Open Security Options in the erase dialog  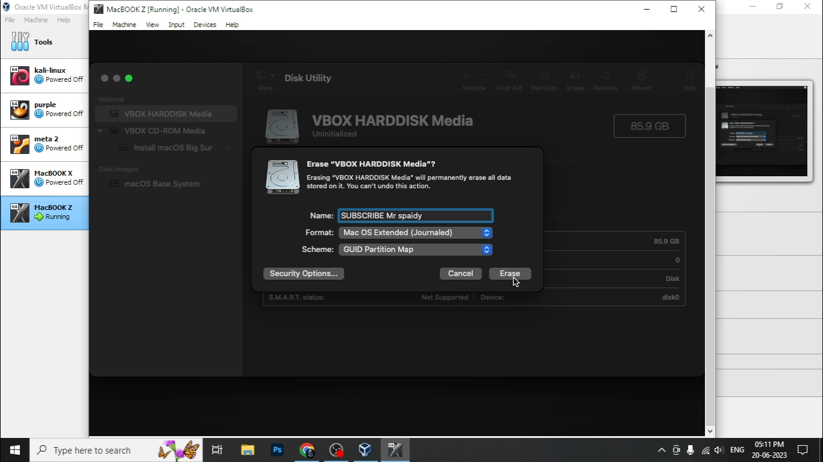tap(304, 273)
